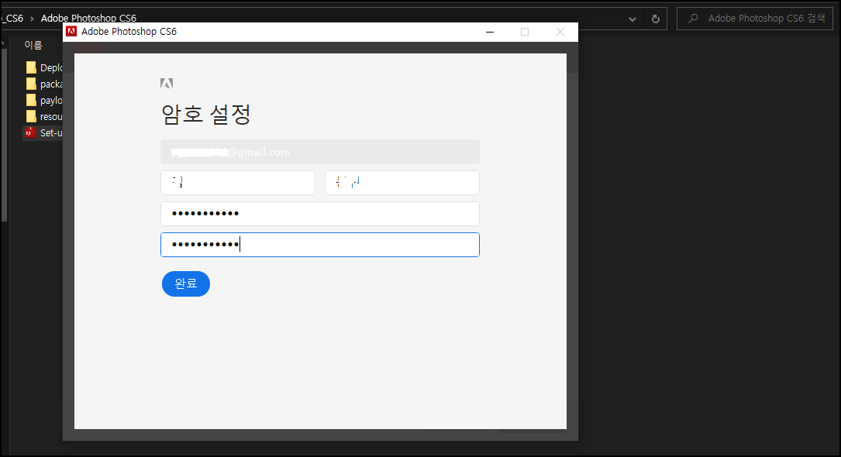Image resolution: width=841 pixels, height=457 pixels.
Task: Expand the Explorer address bar history dropdown
Action: tap(632, 19)
